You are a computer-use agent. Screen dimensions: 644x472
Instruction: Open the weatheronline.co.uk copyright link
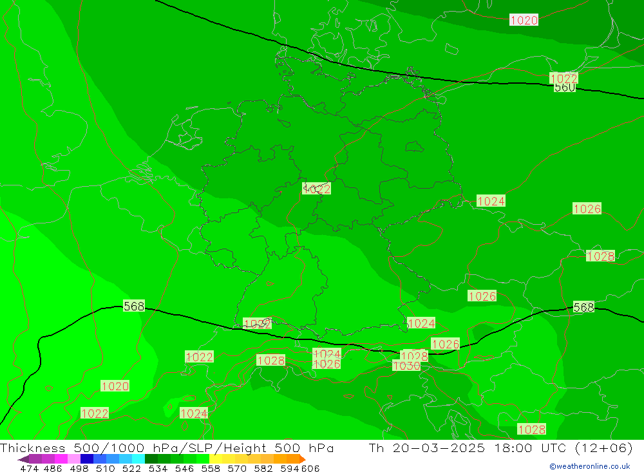(590, 466)
